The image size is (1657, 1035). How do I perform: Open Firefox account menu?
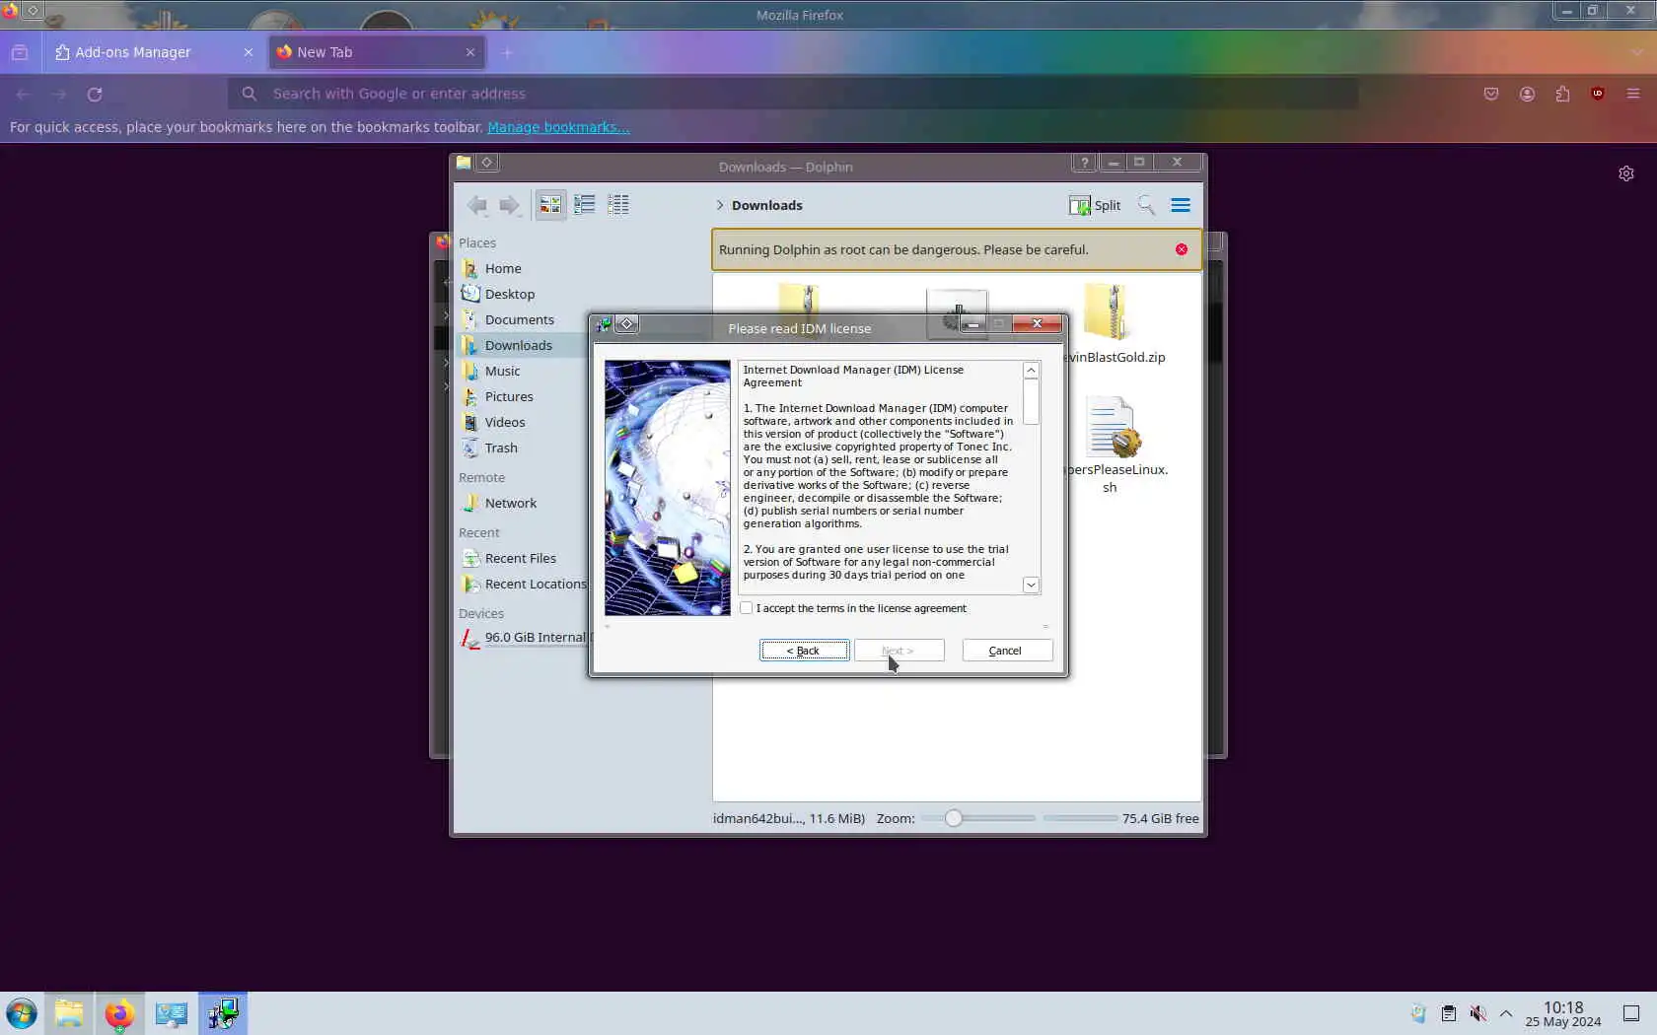click(1527, 94)
